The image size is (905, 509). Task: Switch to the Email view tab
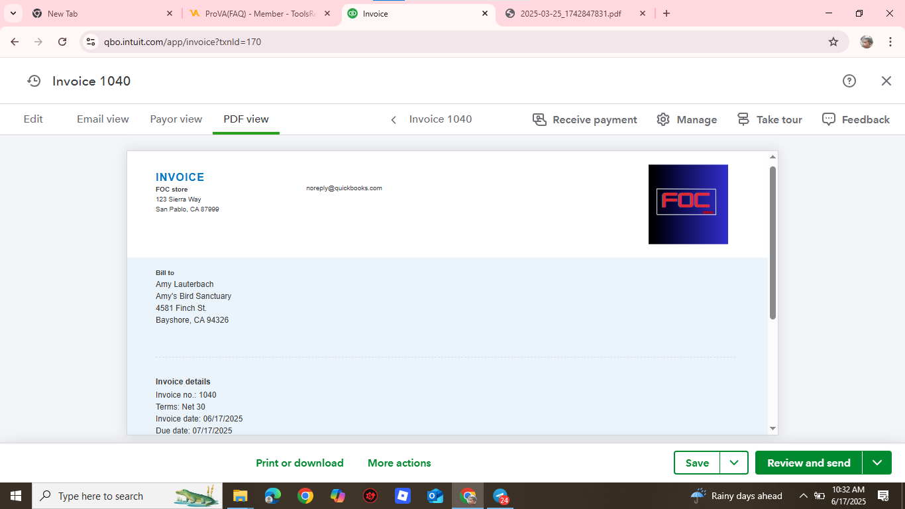(x=103, y=119)
